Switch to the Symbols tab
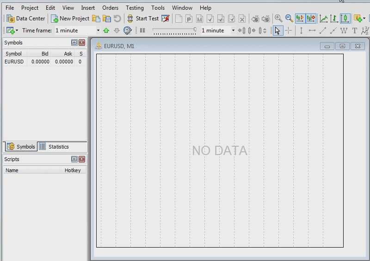370x261 pixels. pyautogui.click(x=21, y=147)
